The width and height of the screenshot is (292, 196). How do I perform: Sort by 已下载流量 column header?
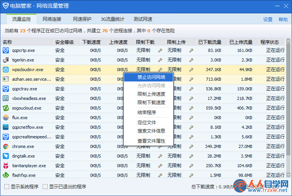click(x=211, y=42)
